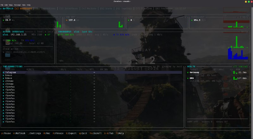Click the r:Refresh footer shortcut
Screen dimensions: 253x139
point(19,133)
